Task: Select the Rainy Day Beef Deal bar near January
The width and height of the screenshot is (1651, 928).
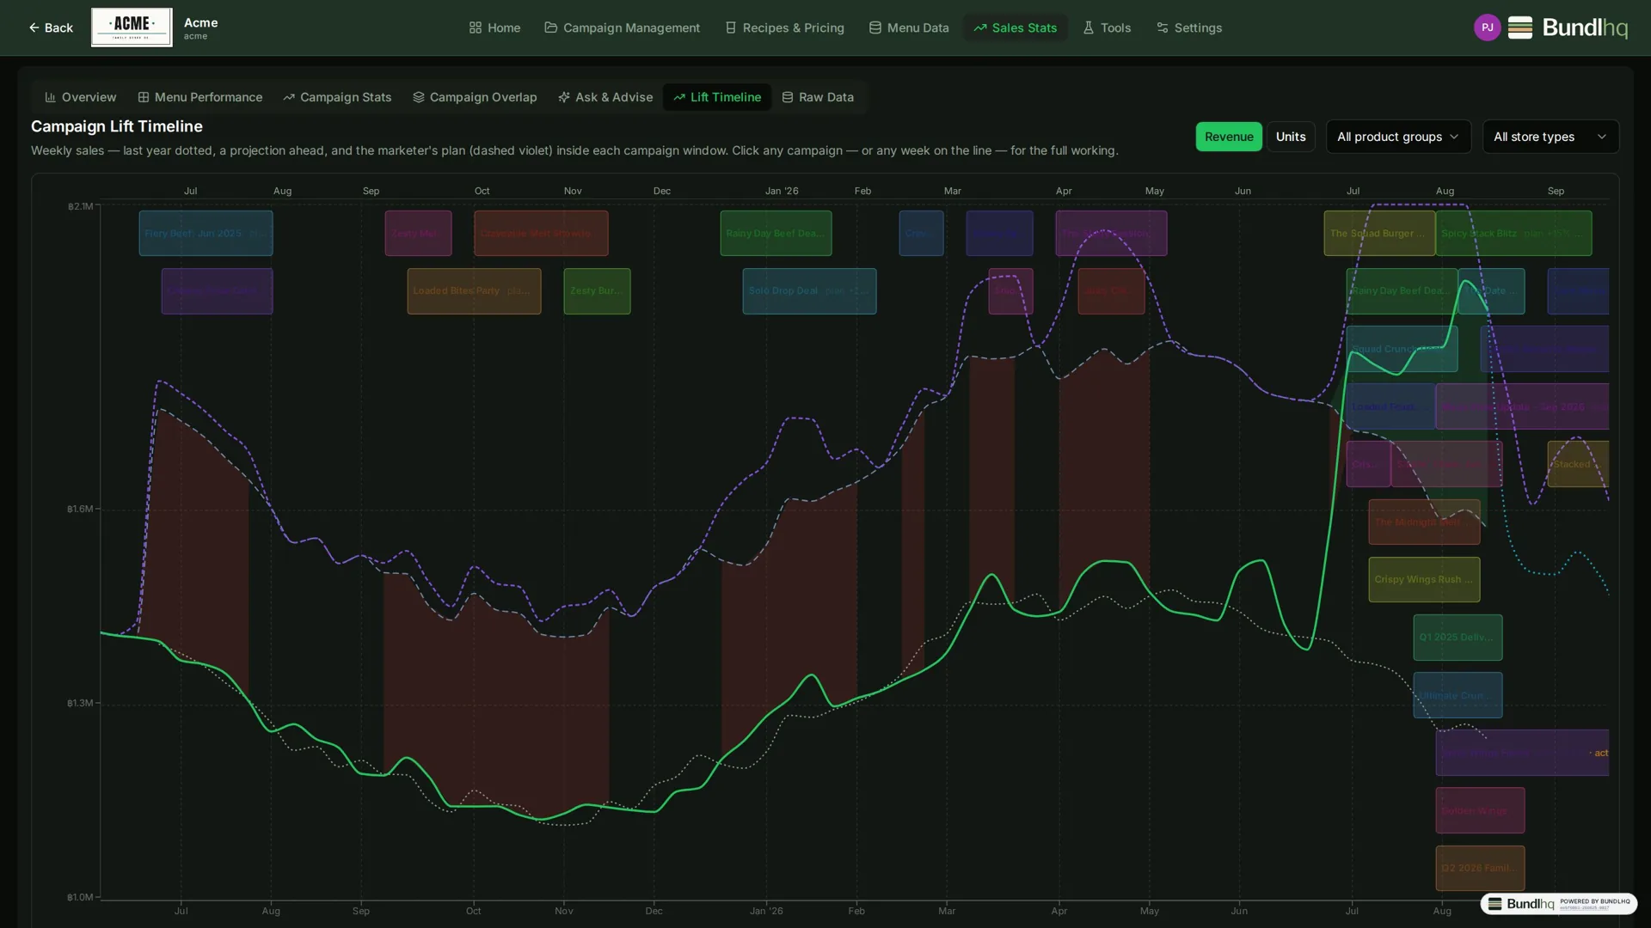Action: click(x=776, y=233)
